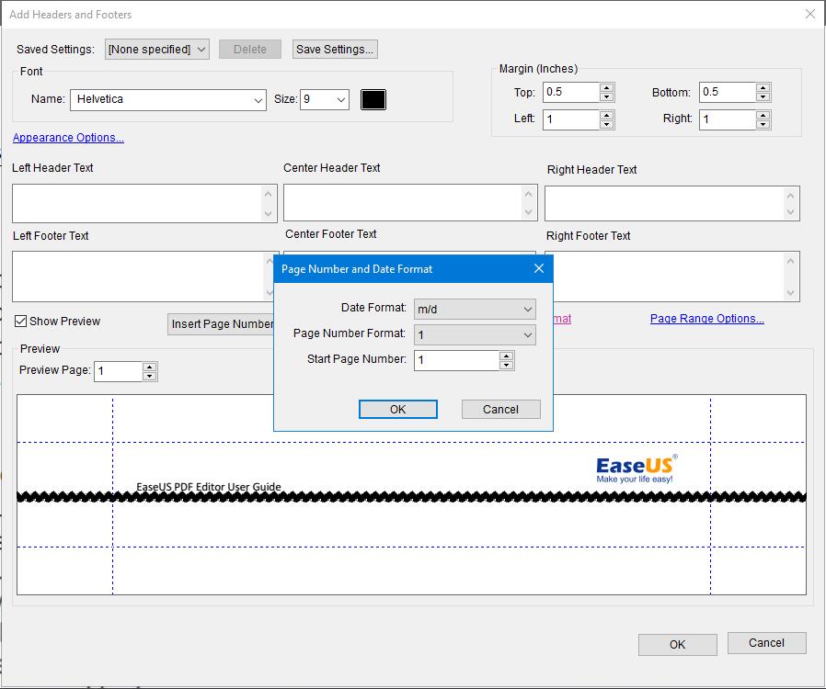Viewport: 826px width, 689px height.
Task: Decrease the Right margin value
Action: 762,123
